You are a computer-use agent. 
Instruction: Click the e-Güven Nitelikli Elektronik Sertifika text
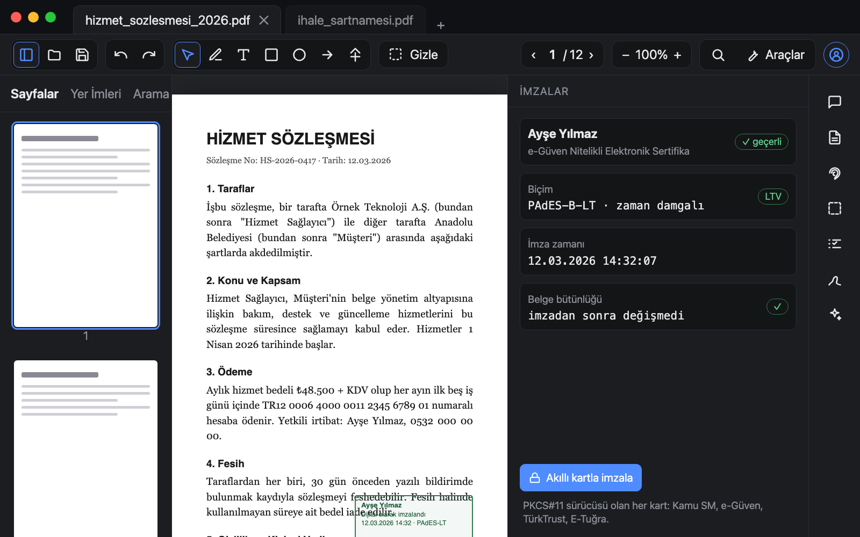pos(608,151)
